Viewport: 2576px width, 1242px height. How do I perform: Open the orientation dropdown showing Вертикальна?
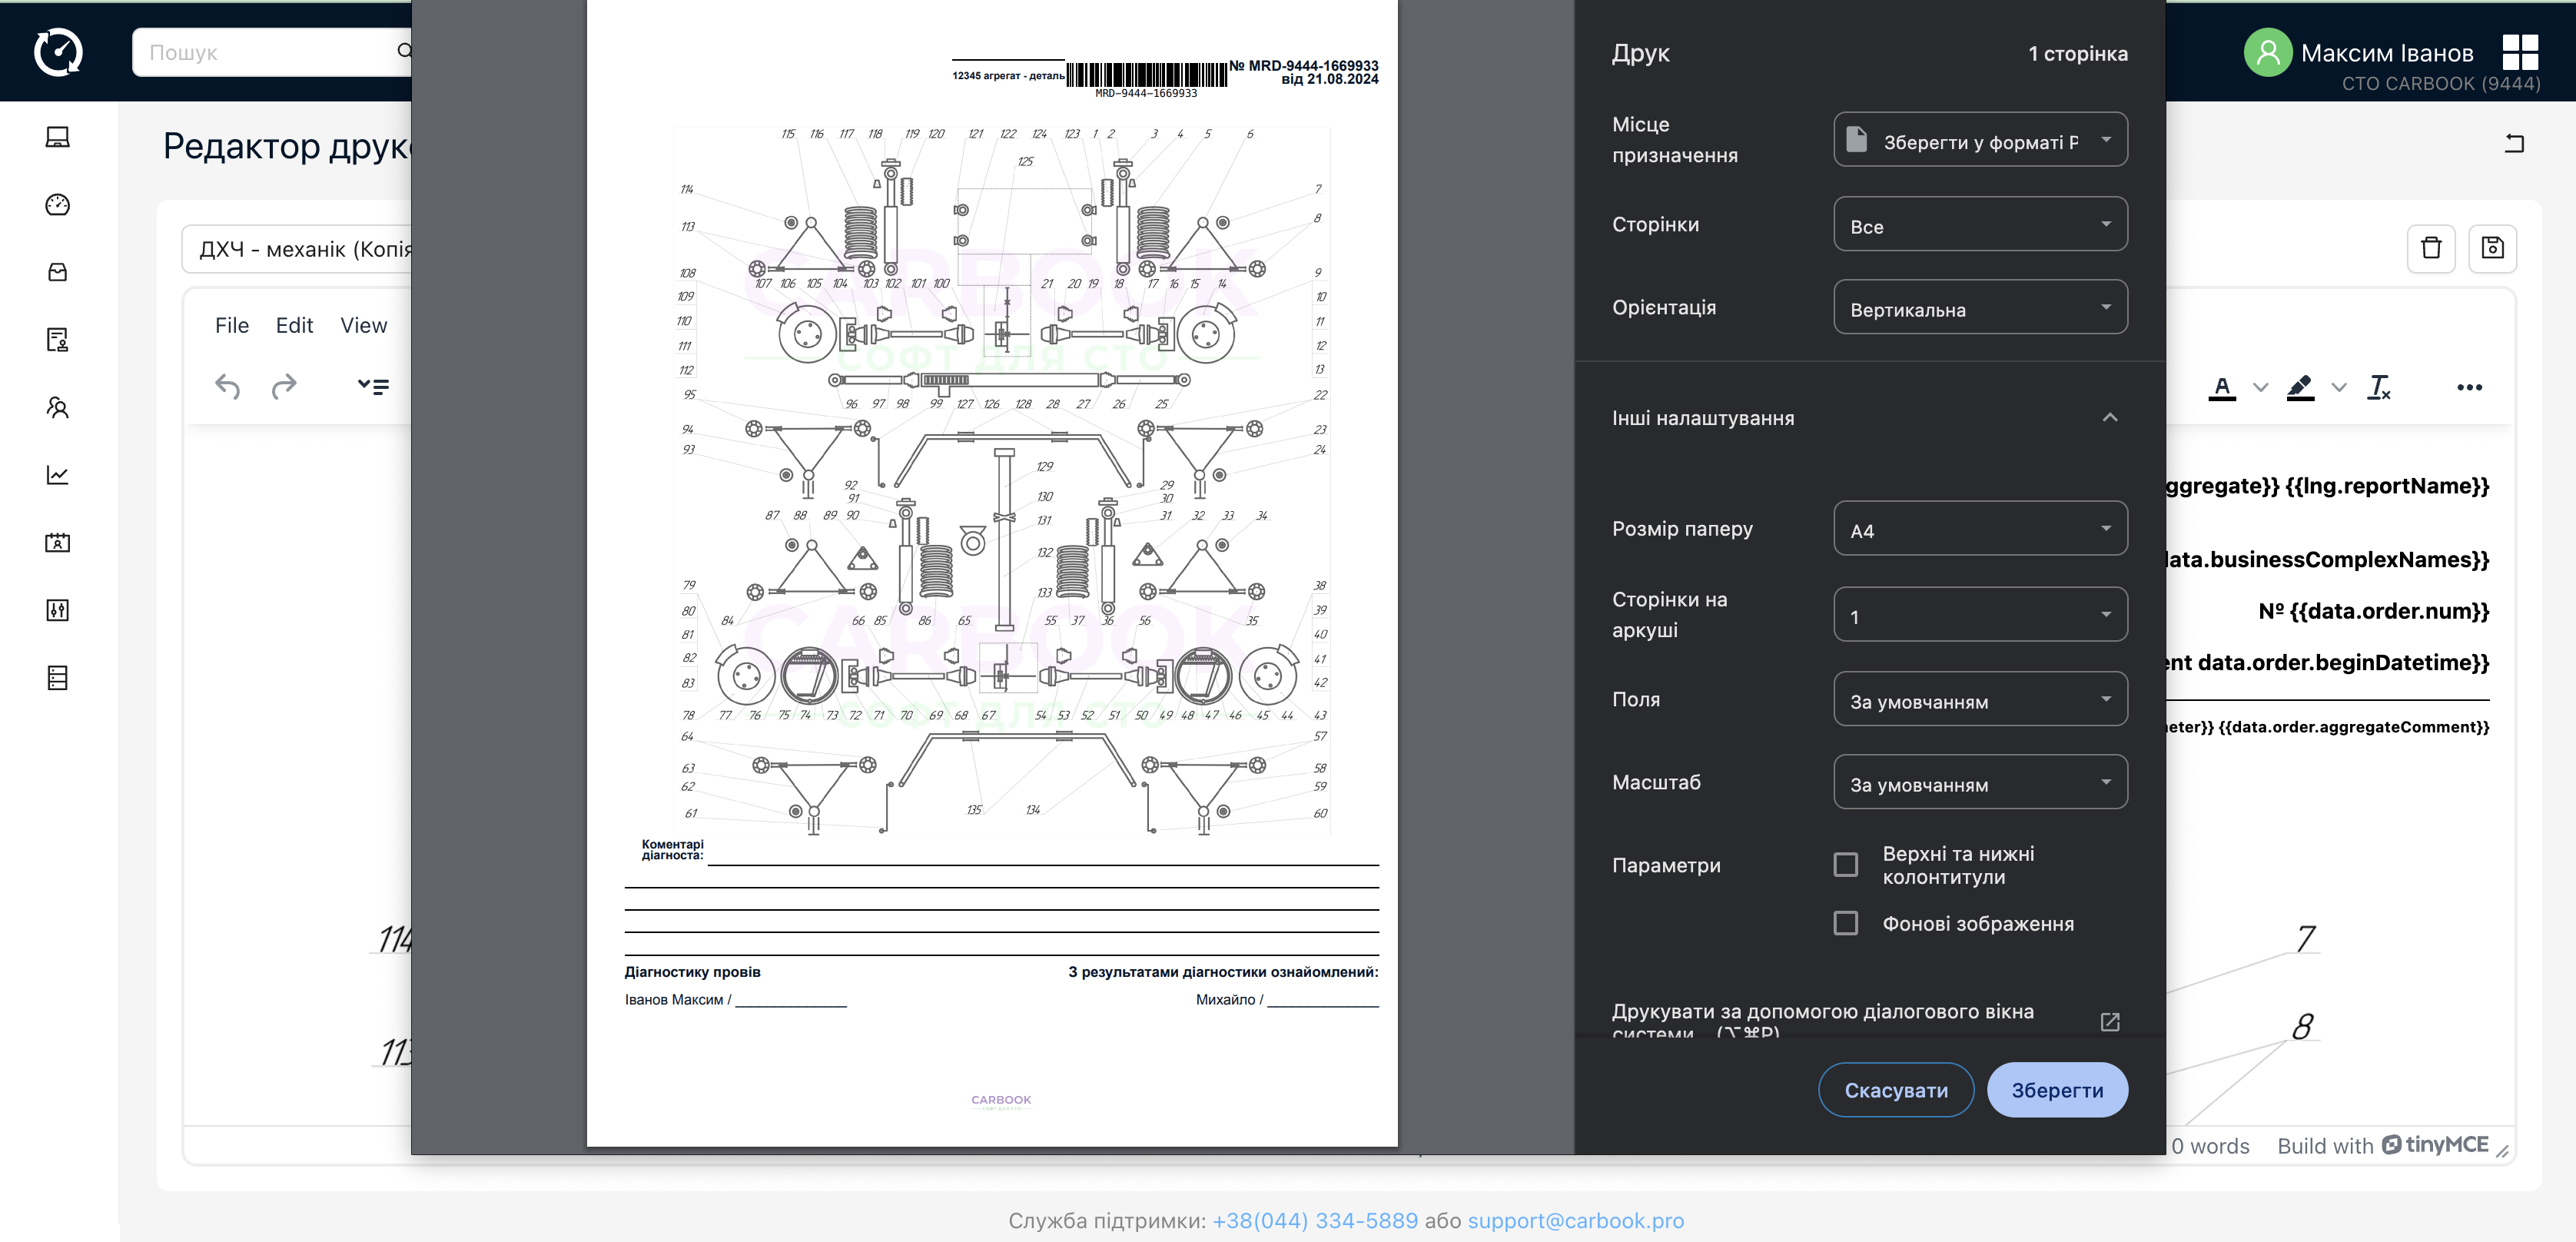tap(1980, 308)
